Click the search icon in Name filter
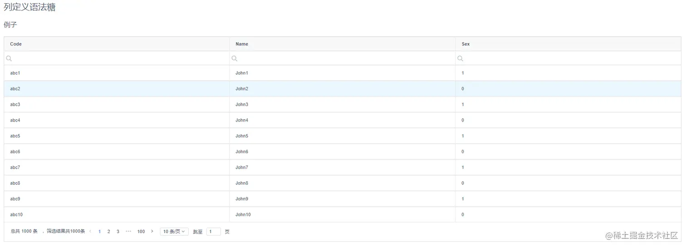 tap(235, 58)
